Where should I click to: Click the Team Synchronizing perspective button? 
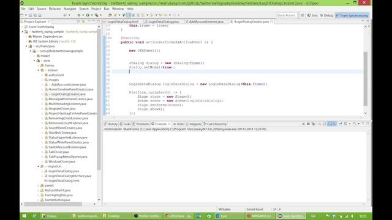tap(352, 15)
